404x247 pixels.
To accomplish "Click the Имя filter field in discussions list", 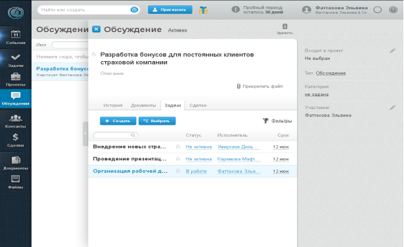I will pos(70,45).
